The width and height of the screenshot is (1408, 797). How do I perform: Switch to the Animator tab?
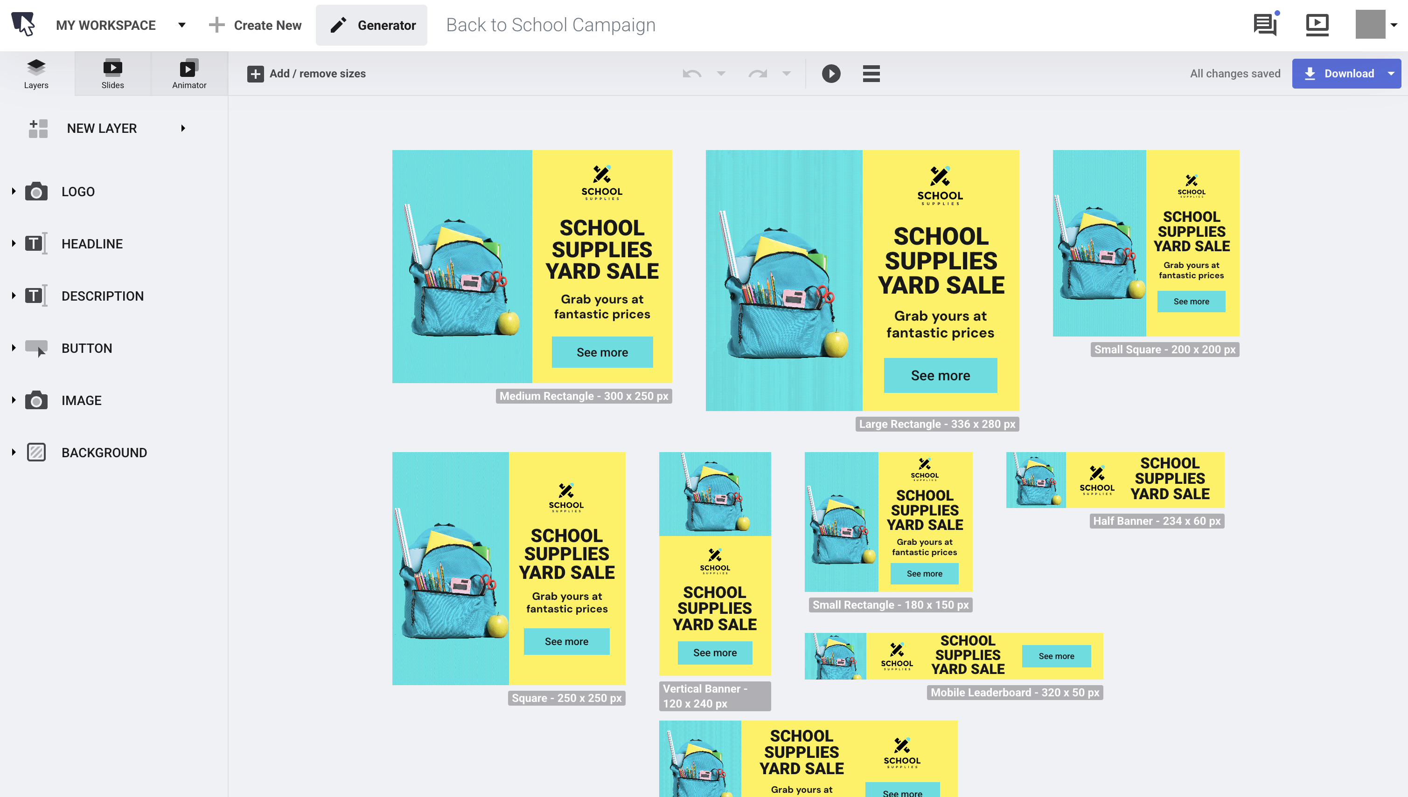[x=189, y=73]
